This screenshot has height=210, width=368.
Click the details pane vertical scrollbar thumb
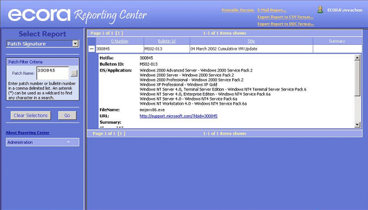click(357, 78)
